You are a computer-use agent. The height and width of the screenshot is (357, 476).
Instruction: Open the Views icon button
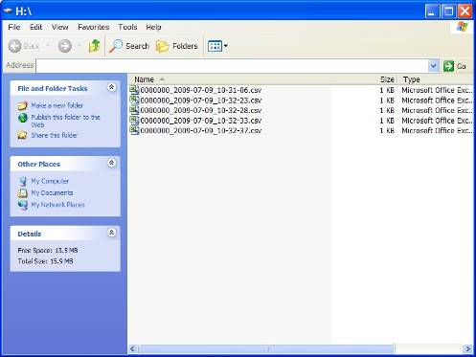click(215, 46)
